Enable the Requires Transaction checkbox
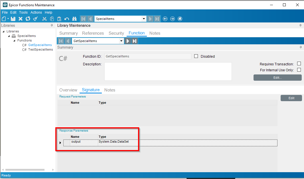The height and width of the screenshot is (179, 304). click(299, 64)
